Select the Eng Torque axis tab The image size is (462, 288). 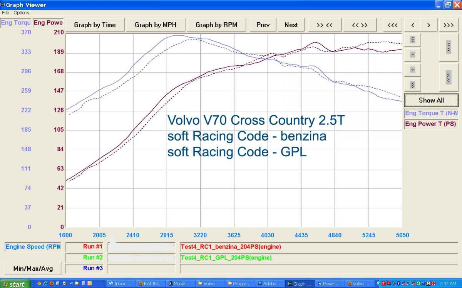coord(16,23)
